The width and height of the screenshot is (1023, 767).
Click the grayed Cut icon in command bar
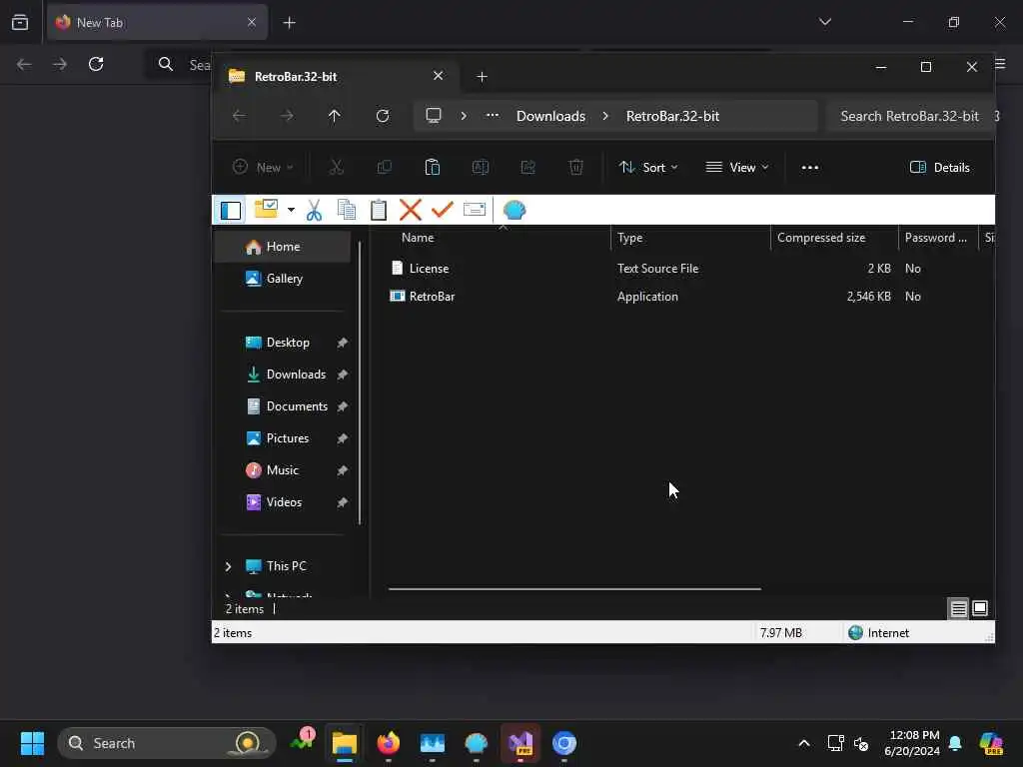pyautogui.click(x=336, y=168)
